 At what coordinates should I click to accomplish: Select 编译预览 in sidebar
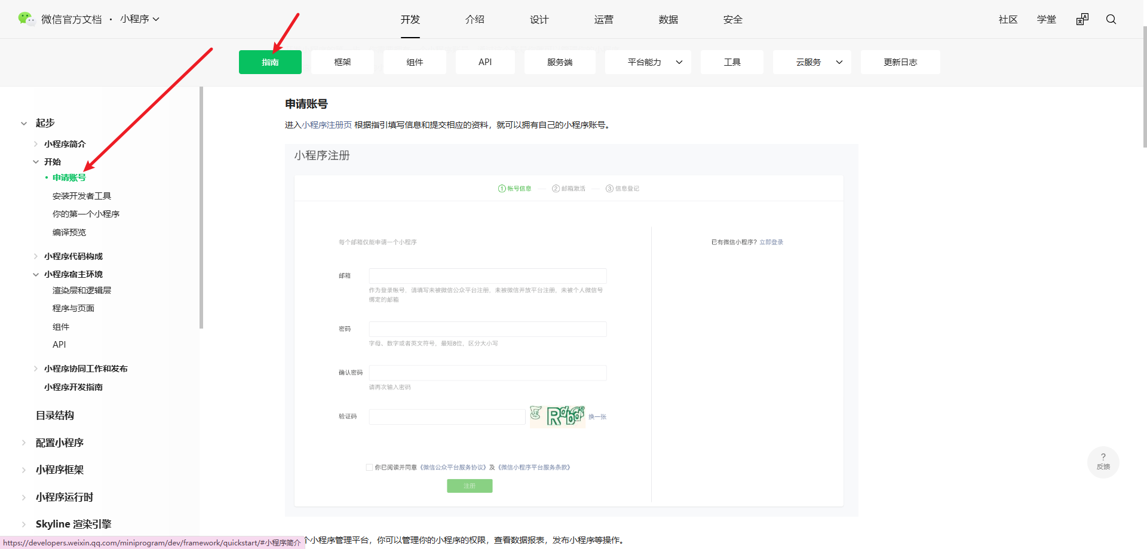[x=69, y=232]
